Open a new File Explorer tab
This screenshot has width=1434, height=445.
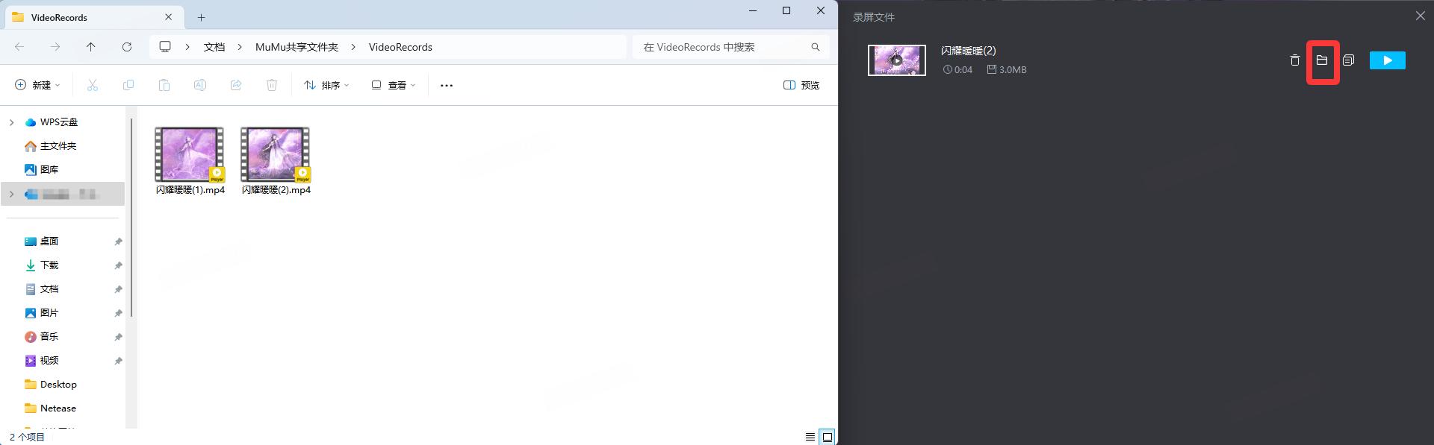click(x=201, y=17)
